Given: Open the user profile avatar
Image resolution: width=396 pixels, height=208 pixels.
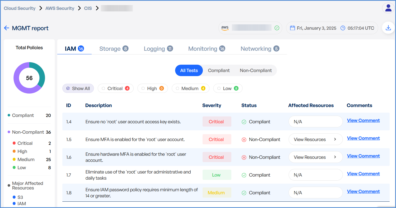Looking at the screenshot, I should pos(388,8).
